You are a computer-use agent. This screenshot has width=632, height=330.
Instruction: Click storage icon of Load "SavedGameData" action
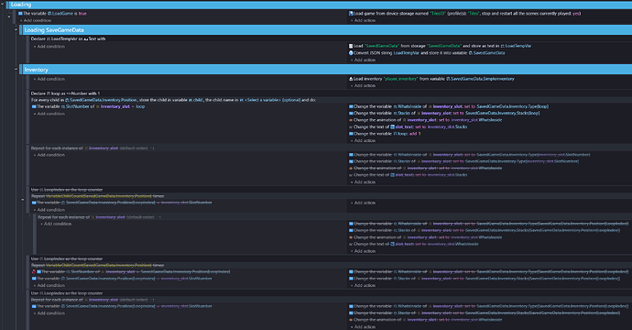point(351,46)
